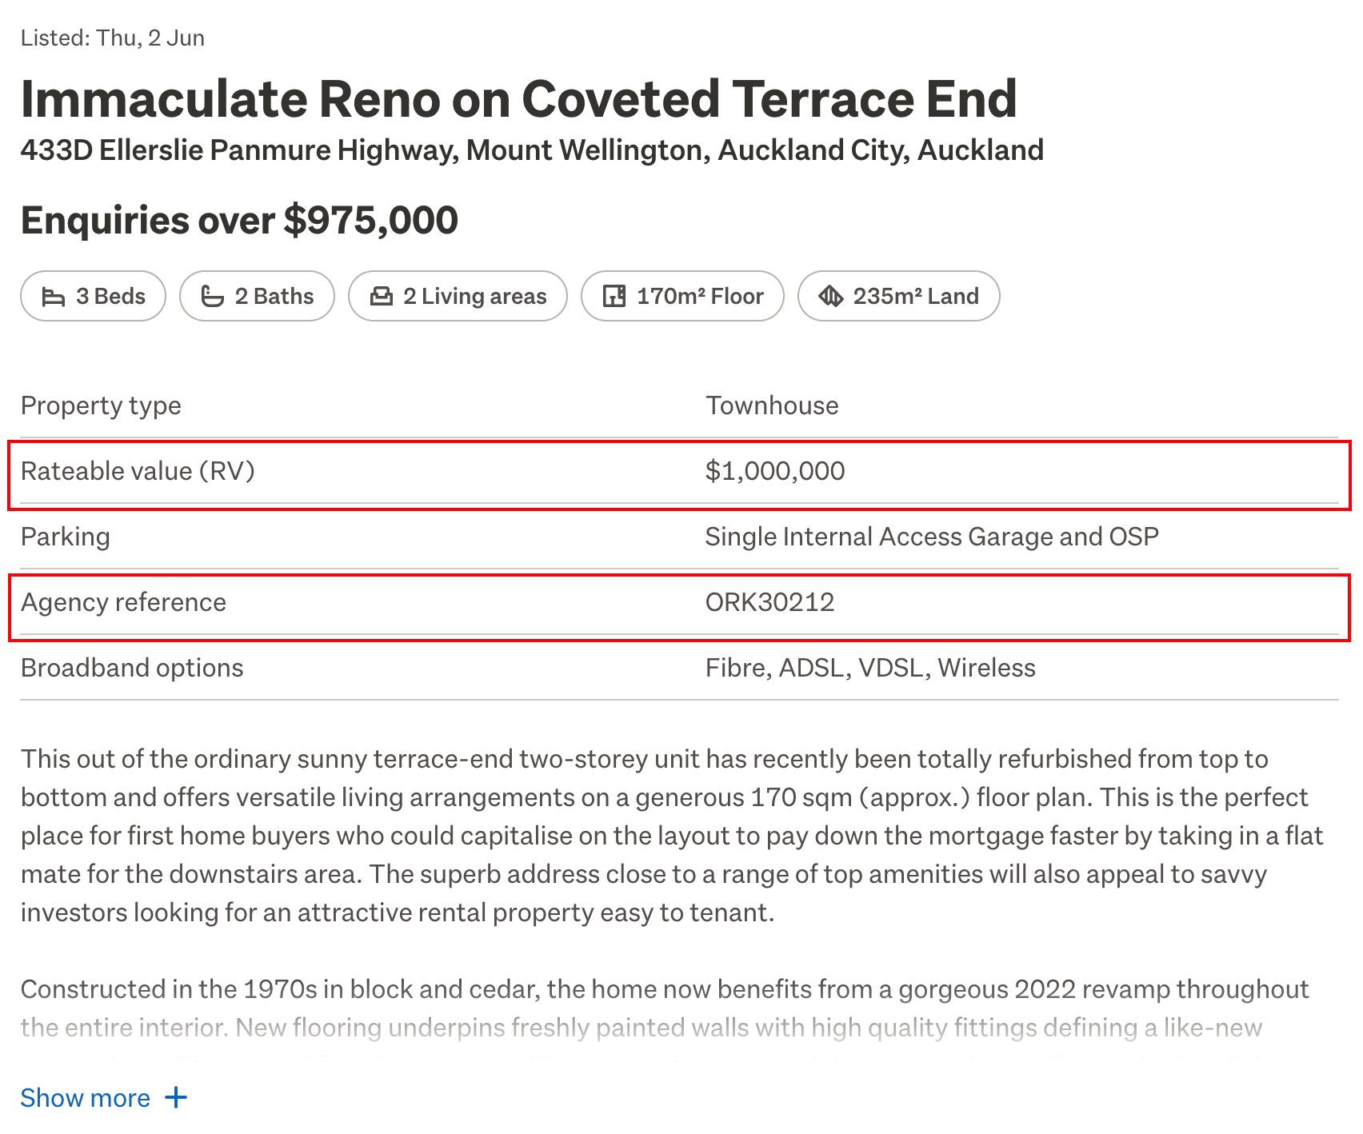The height and width of the screenshot is (1134, 1363).
Task: Click the Enquiries over $975,000 price
Action: (x=239, y=221)
